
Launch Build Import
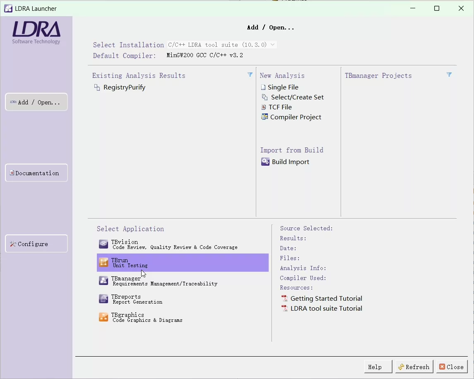[291, 162]
